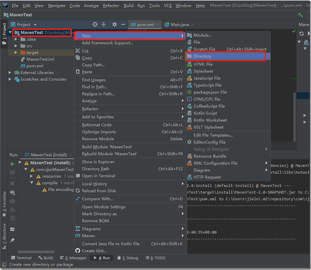The image size is (311, 270).
Task: Open the File menu
Action: point(15,5)
